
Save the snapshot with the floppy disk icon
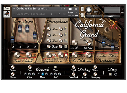(60, 14)
